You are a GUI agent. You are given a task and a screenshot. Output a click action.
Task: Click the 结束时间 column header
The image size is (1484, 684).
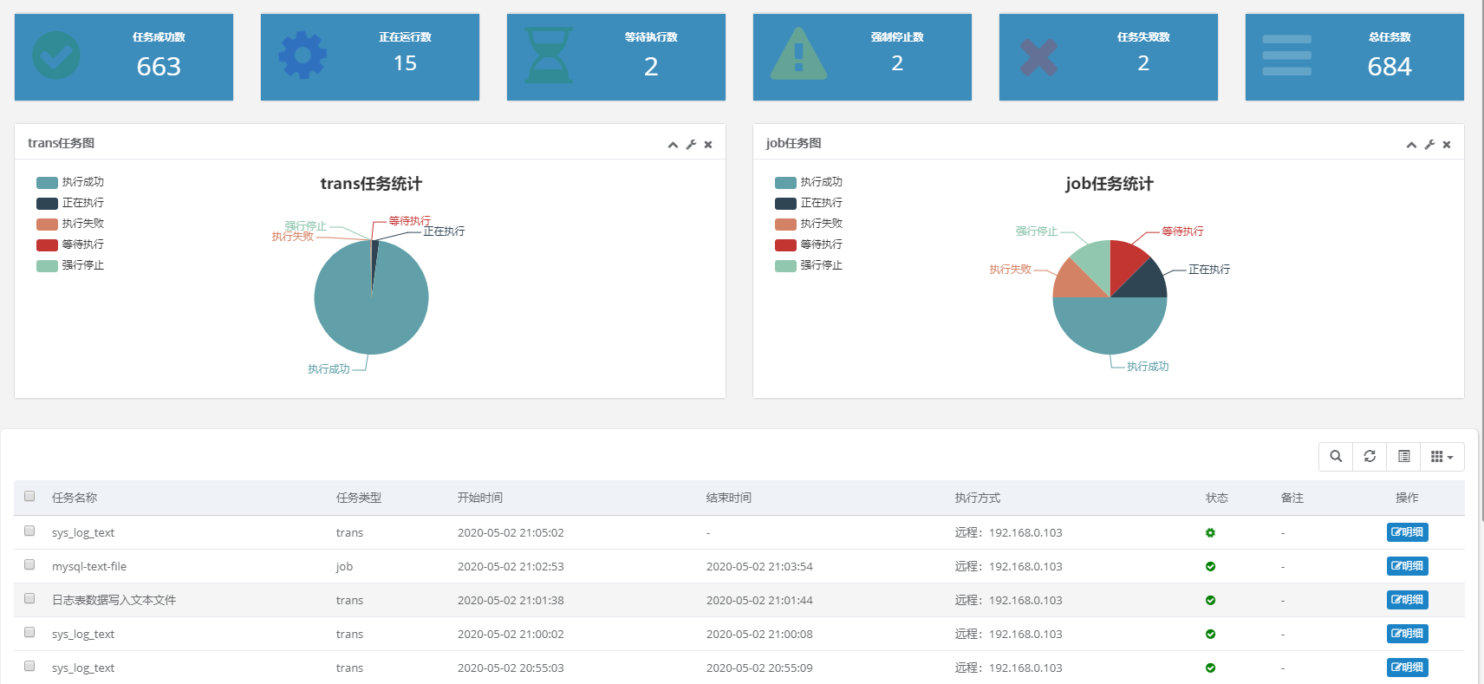729,498
